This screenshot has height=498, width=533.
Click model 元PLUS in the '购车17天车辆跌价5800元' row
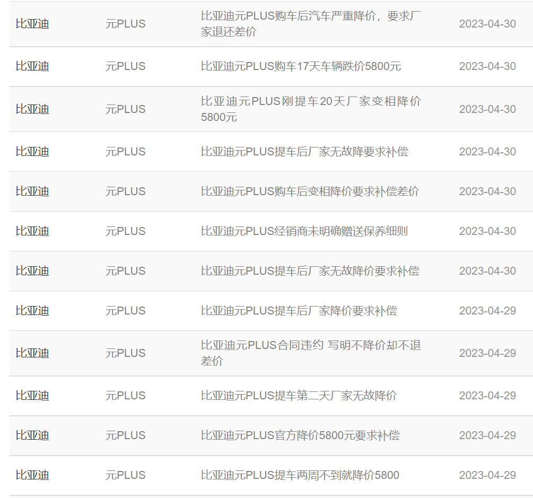click(126, 66)
